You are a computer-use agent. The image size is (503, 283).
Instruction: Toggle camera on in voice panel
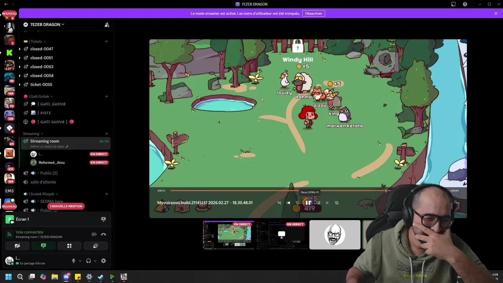(17, 246)
